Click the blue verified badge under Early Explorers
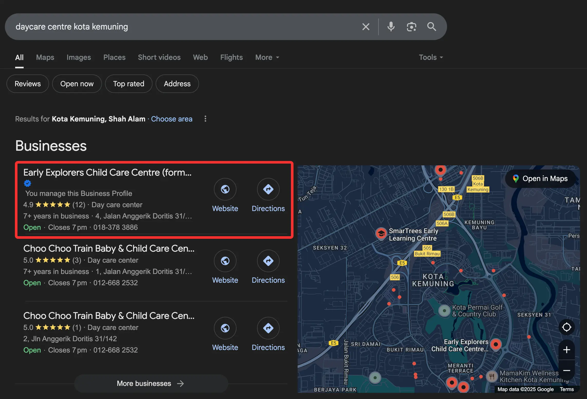 (27, 183)
